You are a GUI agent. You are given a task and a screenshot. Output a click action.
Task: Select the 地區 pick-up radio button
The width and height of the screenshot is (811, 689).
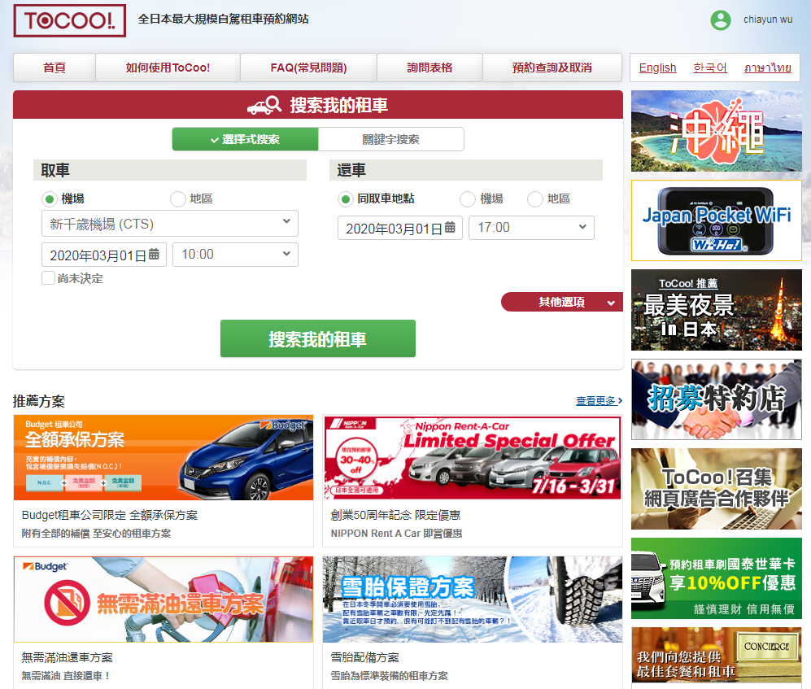tap(178, 199)
